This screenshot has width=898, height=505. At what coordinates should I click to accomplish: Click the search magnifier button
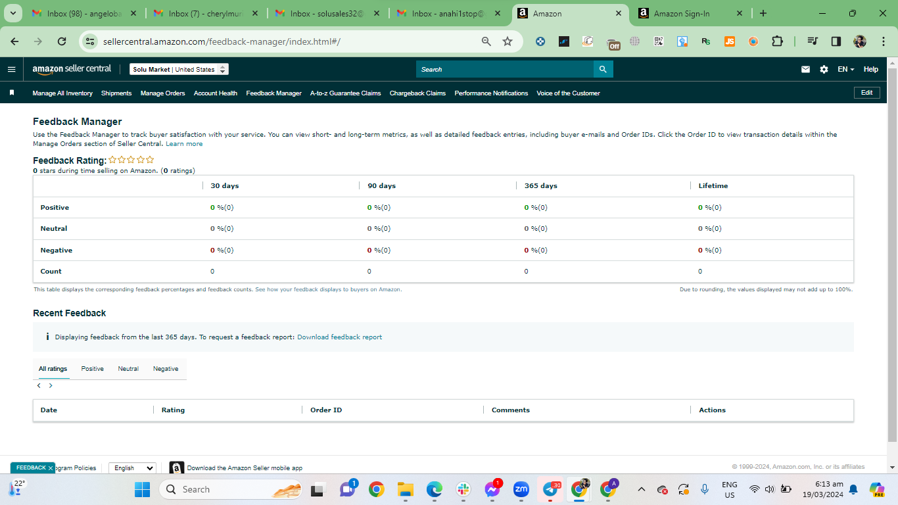tap(603, 69)
